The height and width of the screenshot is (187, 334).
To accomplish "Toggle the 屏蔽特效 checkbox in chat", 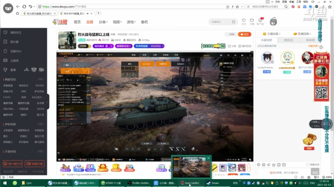I will 308,164.
